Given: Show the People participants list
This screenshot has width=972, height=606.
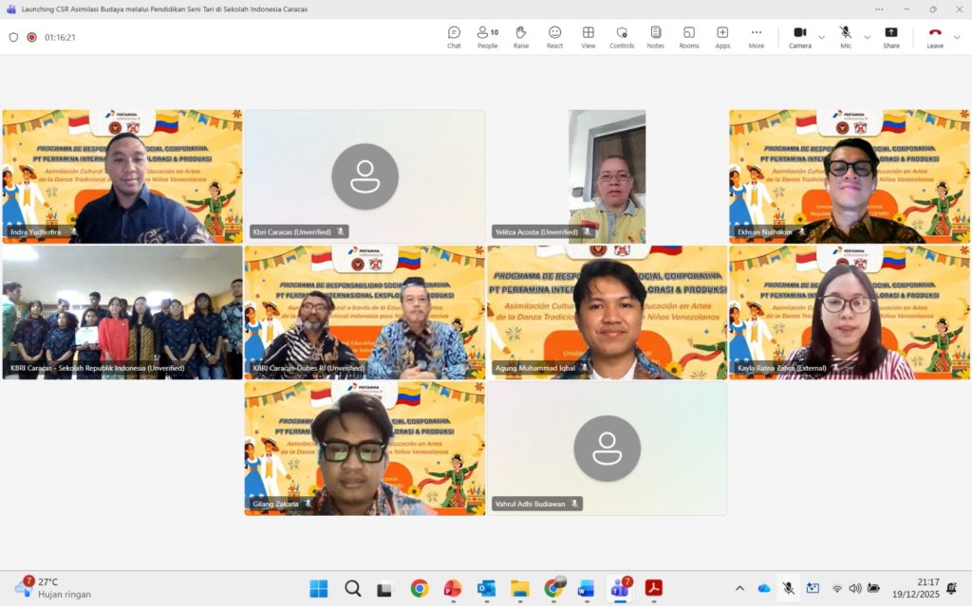Looking at the screenshot, I should (487, 37).
